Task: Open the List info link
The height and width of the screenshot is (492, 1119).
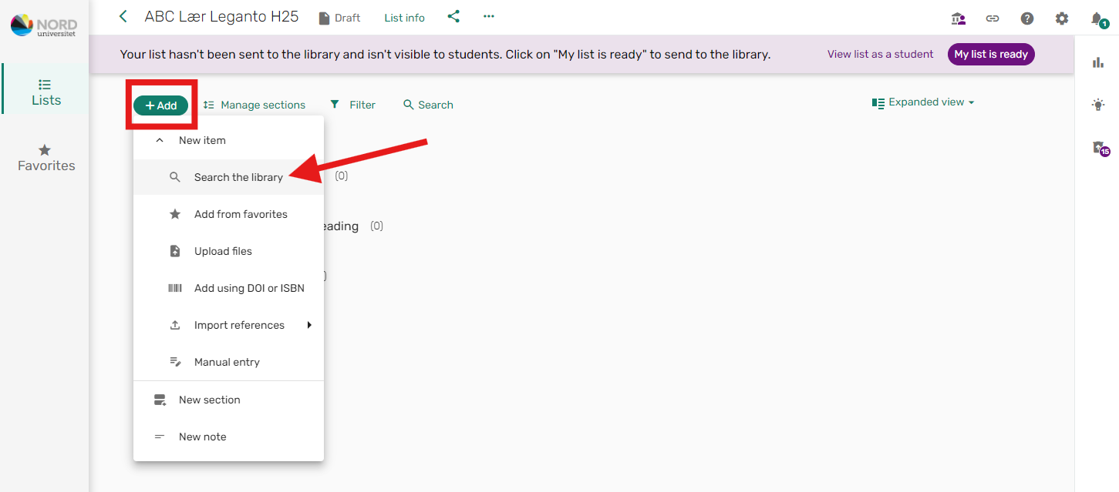Action: pyautogui.click(x=405, y=18)
